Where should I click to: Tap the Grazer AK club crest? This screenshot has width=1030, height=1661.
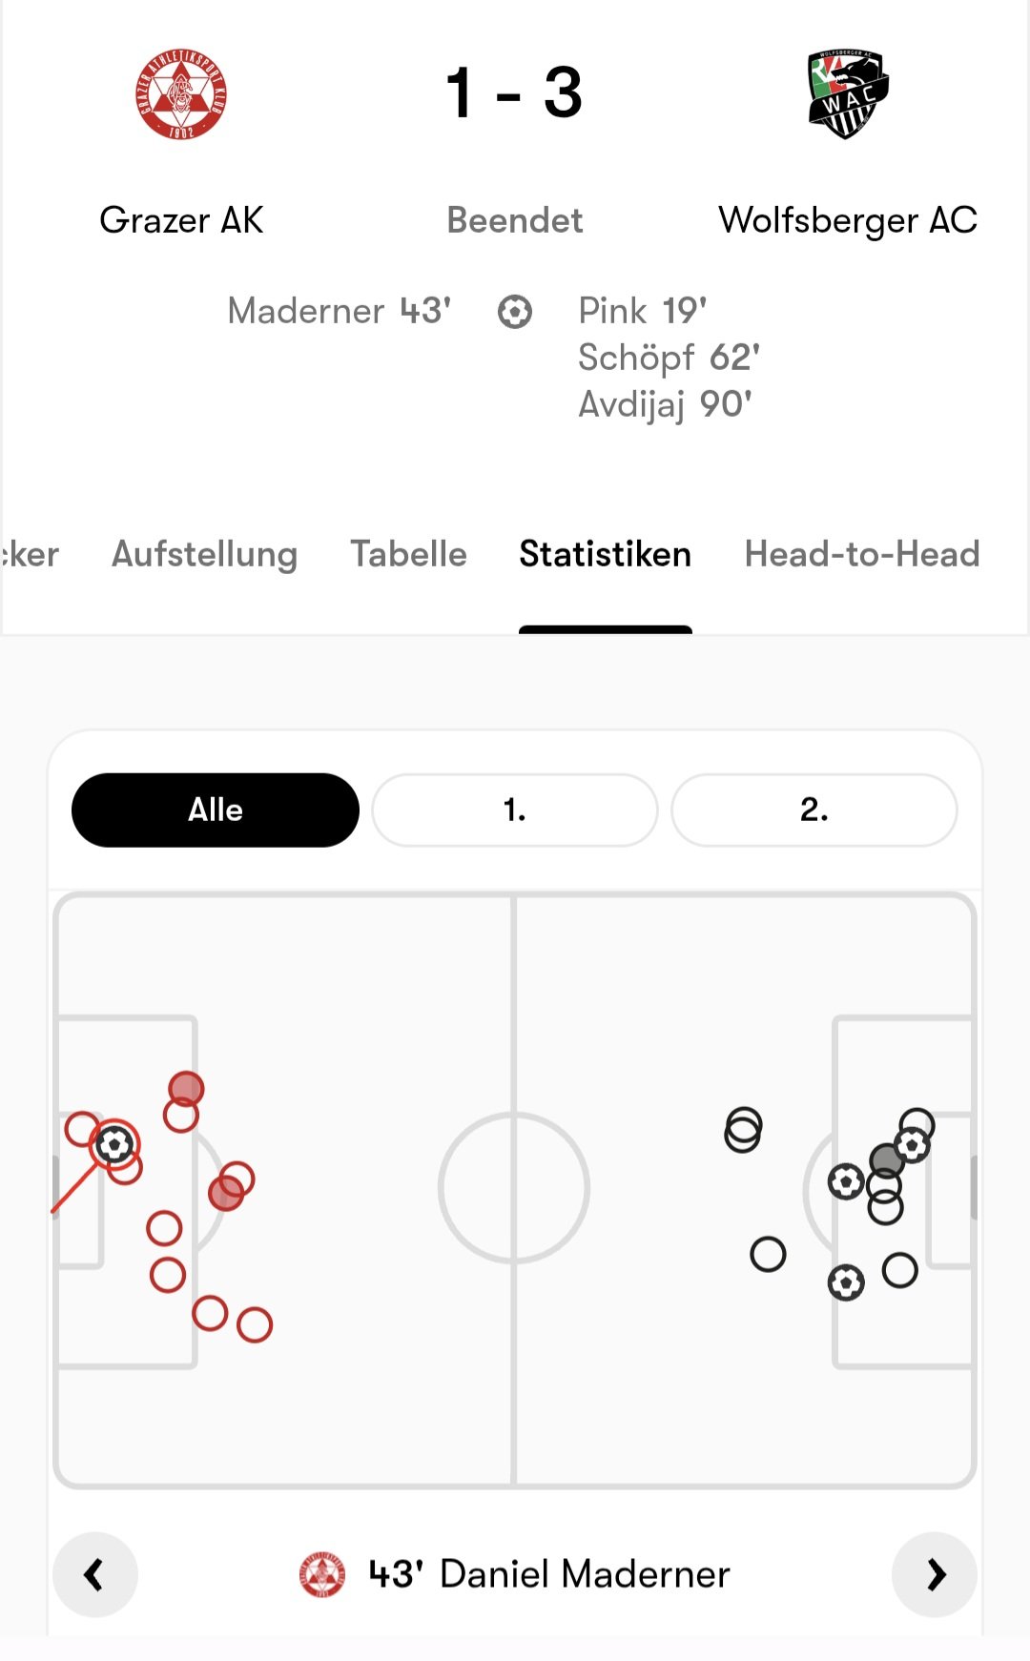click(181, 93)
